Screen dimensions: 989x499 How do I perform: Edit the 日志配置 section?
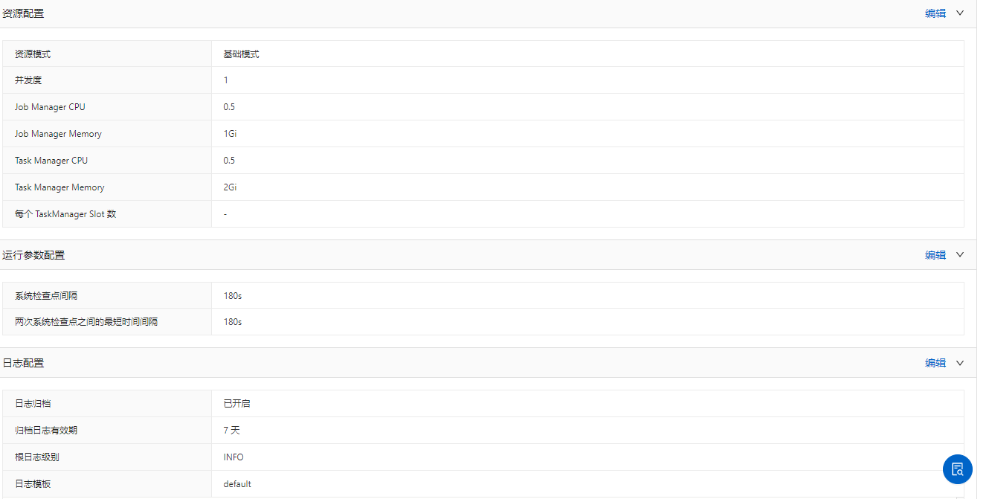click(935, 363)
